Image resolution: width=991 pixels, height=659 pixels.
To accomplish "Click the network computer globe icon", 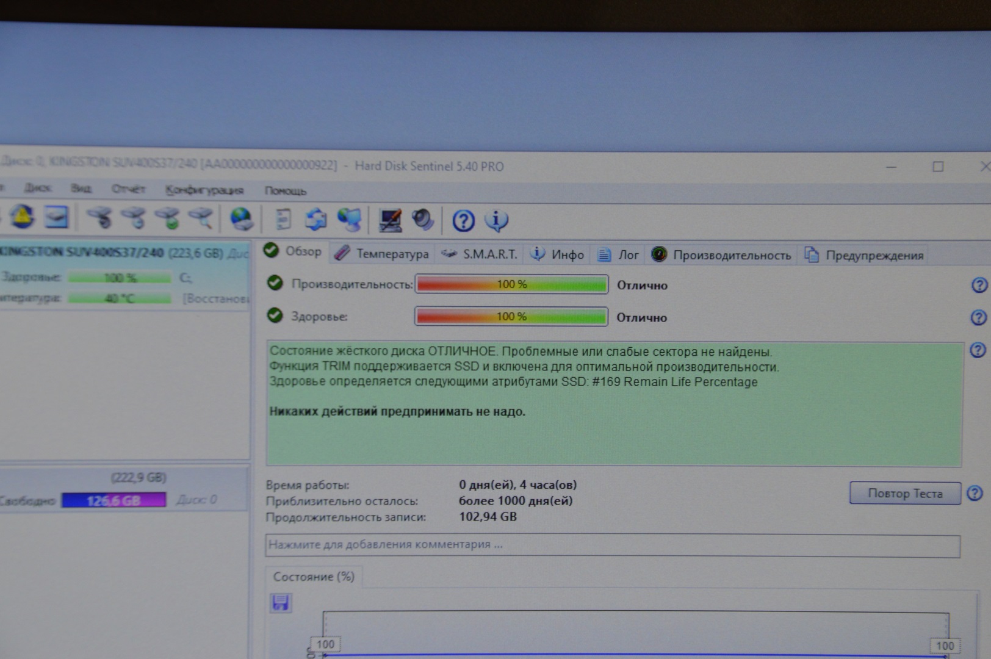I will [349, 220].
